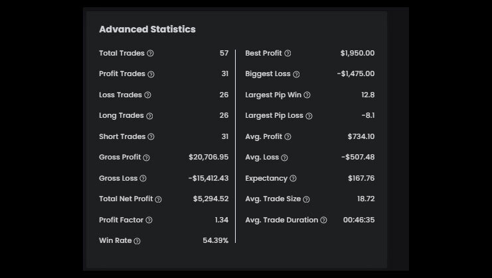This screenshot has width=492, height=278.
Task: Click the info icon next to Largest Pip Loss
Action: click(x=309, y=116)
